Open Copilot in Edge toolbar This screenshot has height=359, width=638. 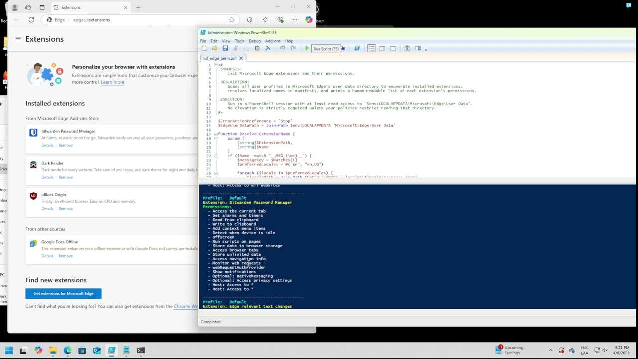click(x=309, y=20)
